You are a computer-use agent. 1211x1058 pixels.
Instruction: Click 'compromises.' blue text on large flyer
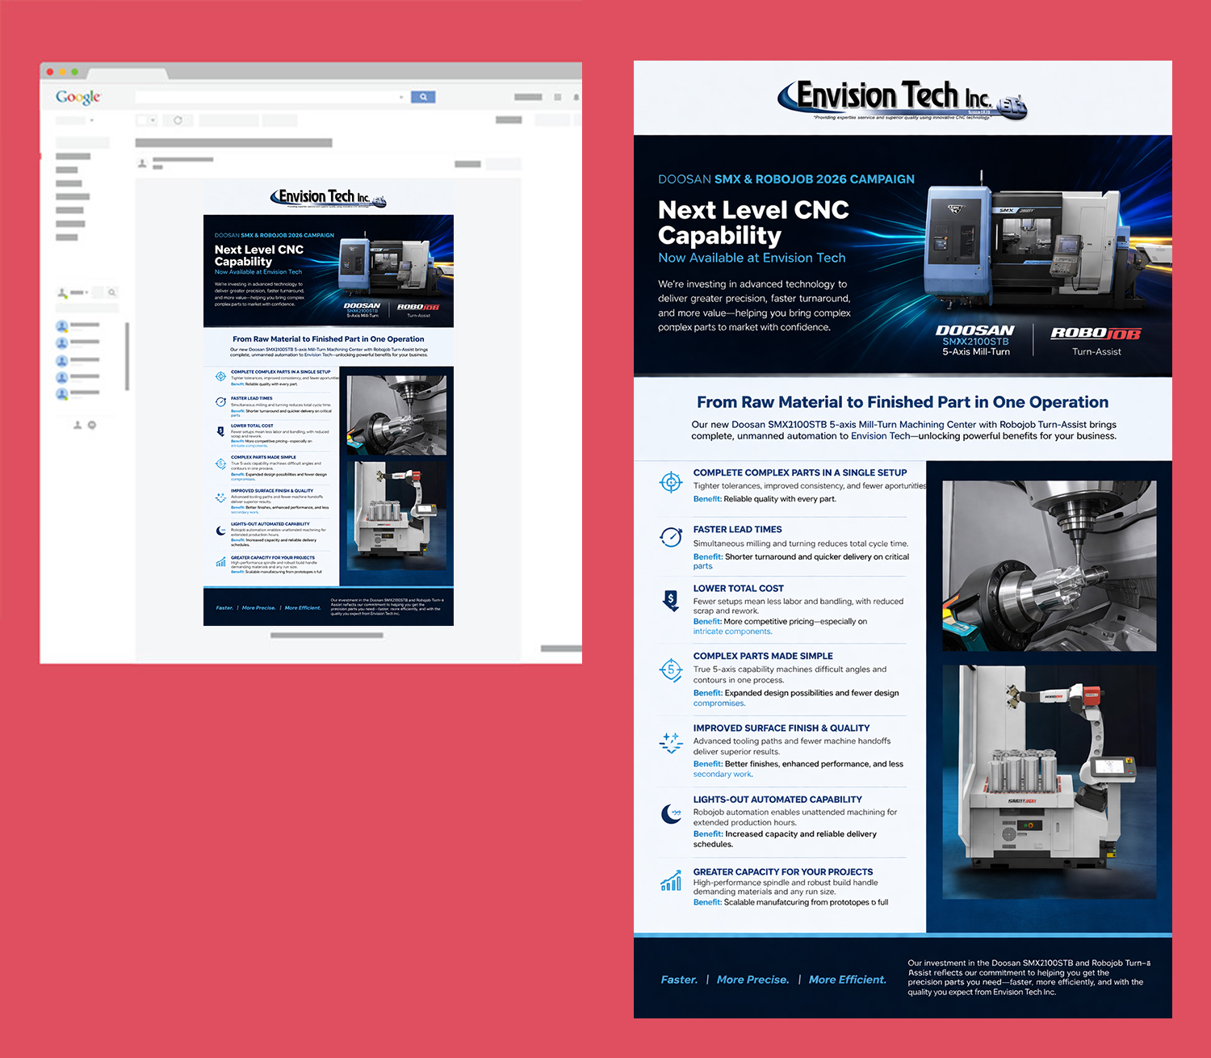(x=719, y=703)
